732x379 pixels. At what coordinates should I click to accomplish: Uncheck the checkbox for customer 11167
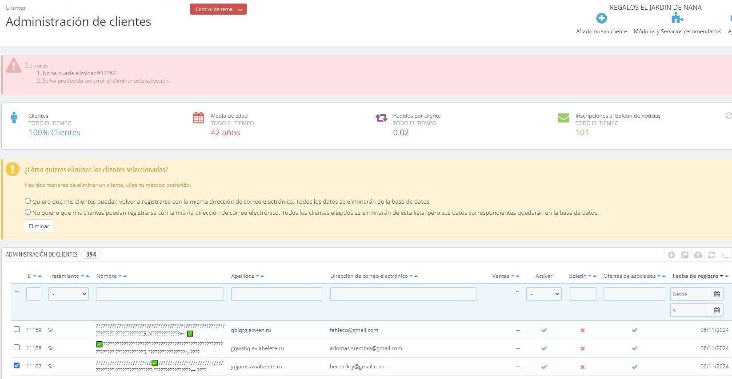pyautogui.click(x=16, y=366)
